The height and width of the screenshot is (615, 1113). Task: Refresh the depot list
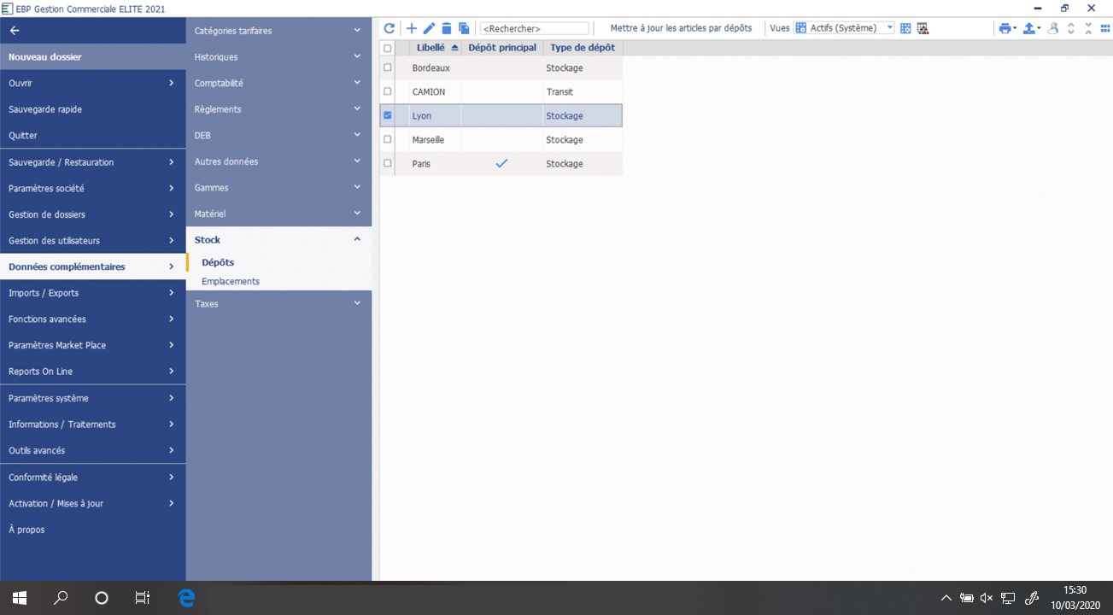coord(390,28)
